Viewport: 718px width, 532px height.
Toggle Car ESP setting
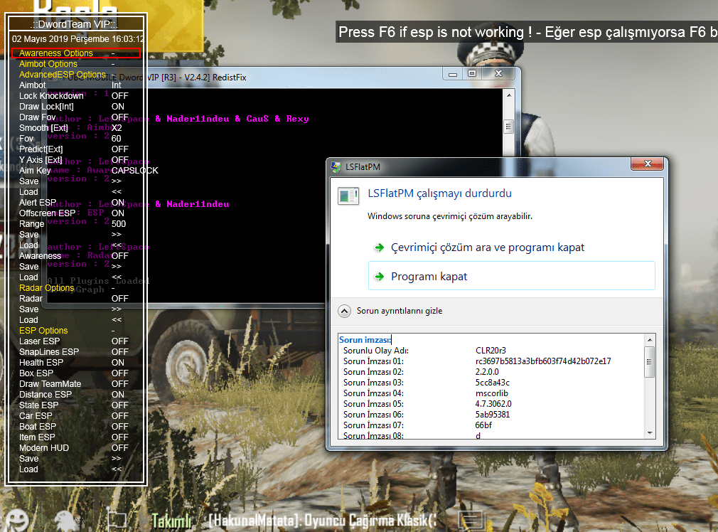click(75, 415)
